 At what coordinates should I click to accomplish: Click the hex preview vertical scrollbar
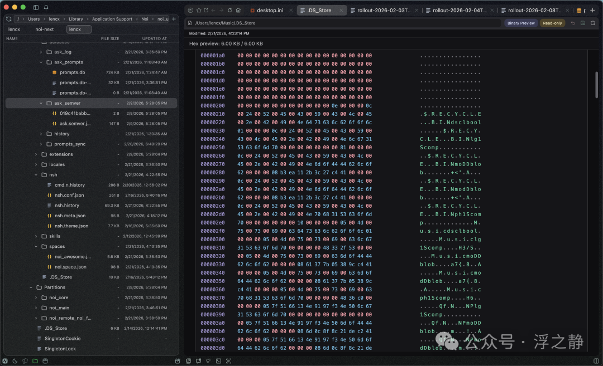(596, 85)
